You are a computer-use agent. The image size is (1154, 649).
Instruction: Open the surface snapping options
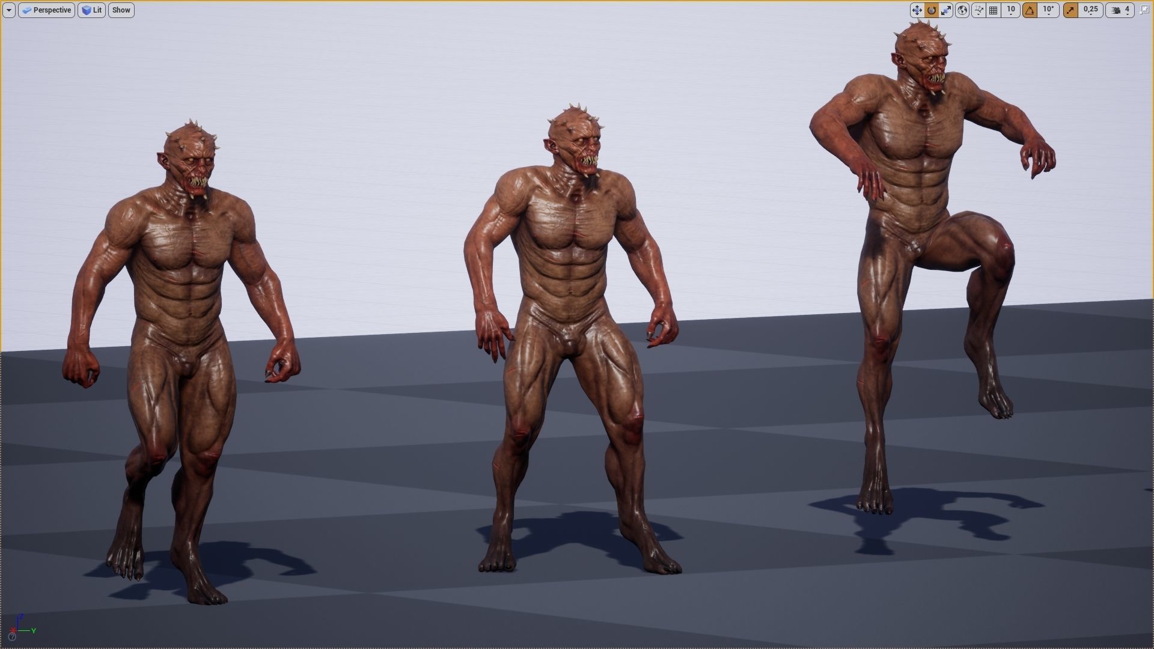[x=978, y=10]
